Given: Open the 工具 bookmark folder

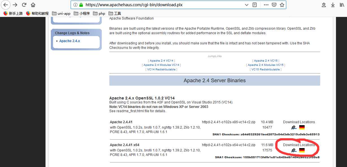Looking at the screenshot, I should (114, 13).
